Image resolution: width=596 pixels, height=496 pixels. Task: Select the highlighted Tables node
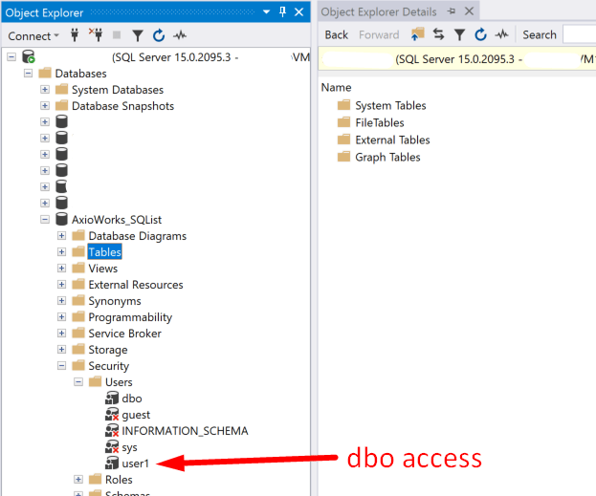tap(104, 252)
